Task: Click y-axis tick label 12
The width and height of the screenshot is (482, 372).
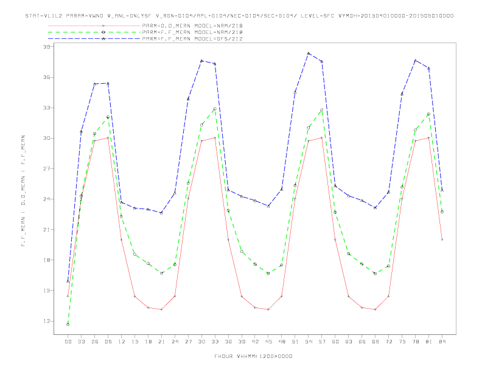Action: pyautogui.click(x=47, y=321)
